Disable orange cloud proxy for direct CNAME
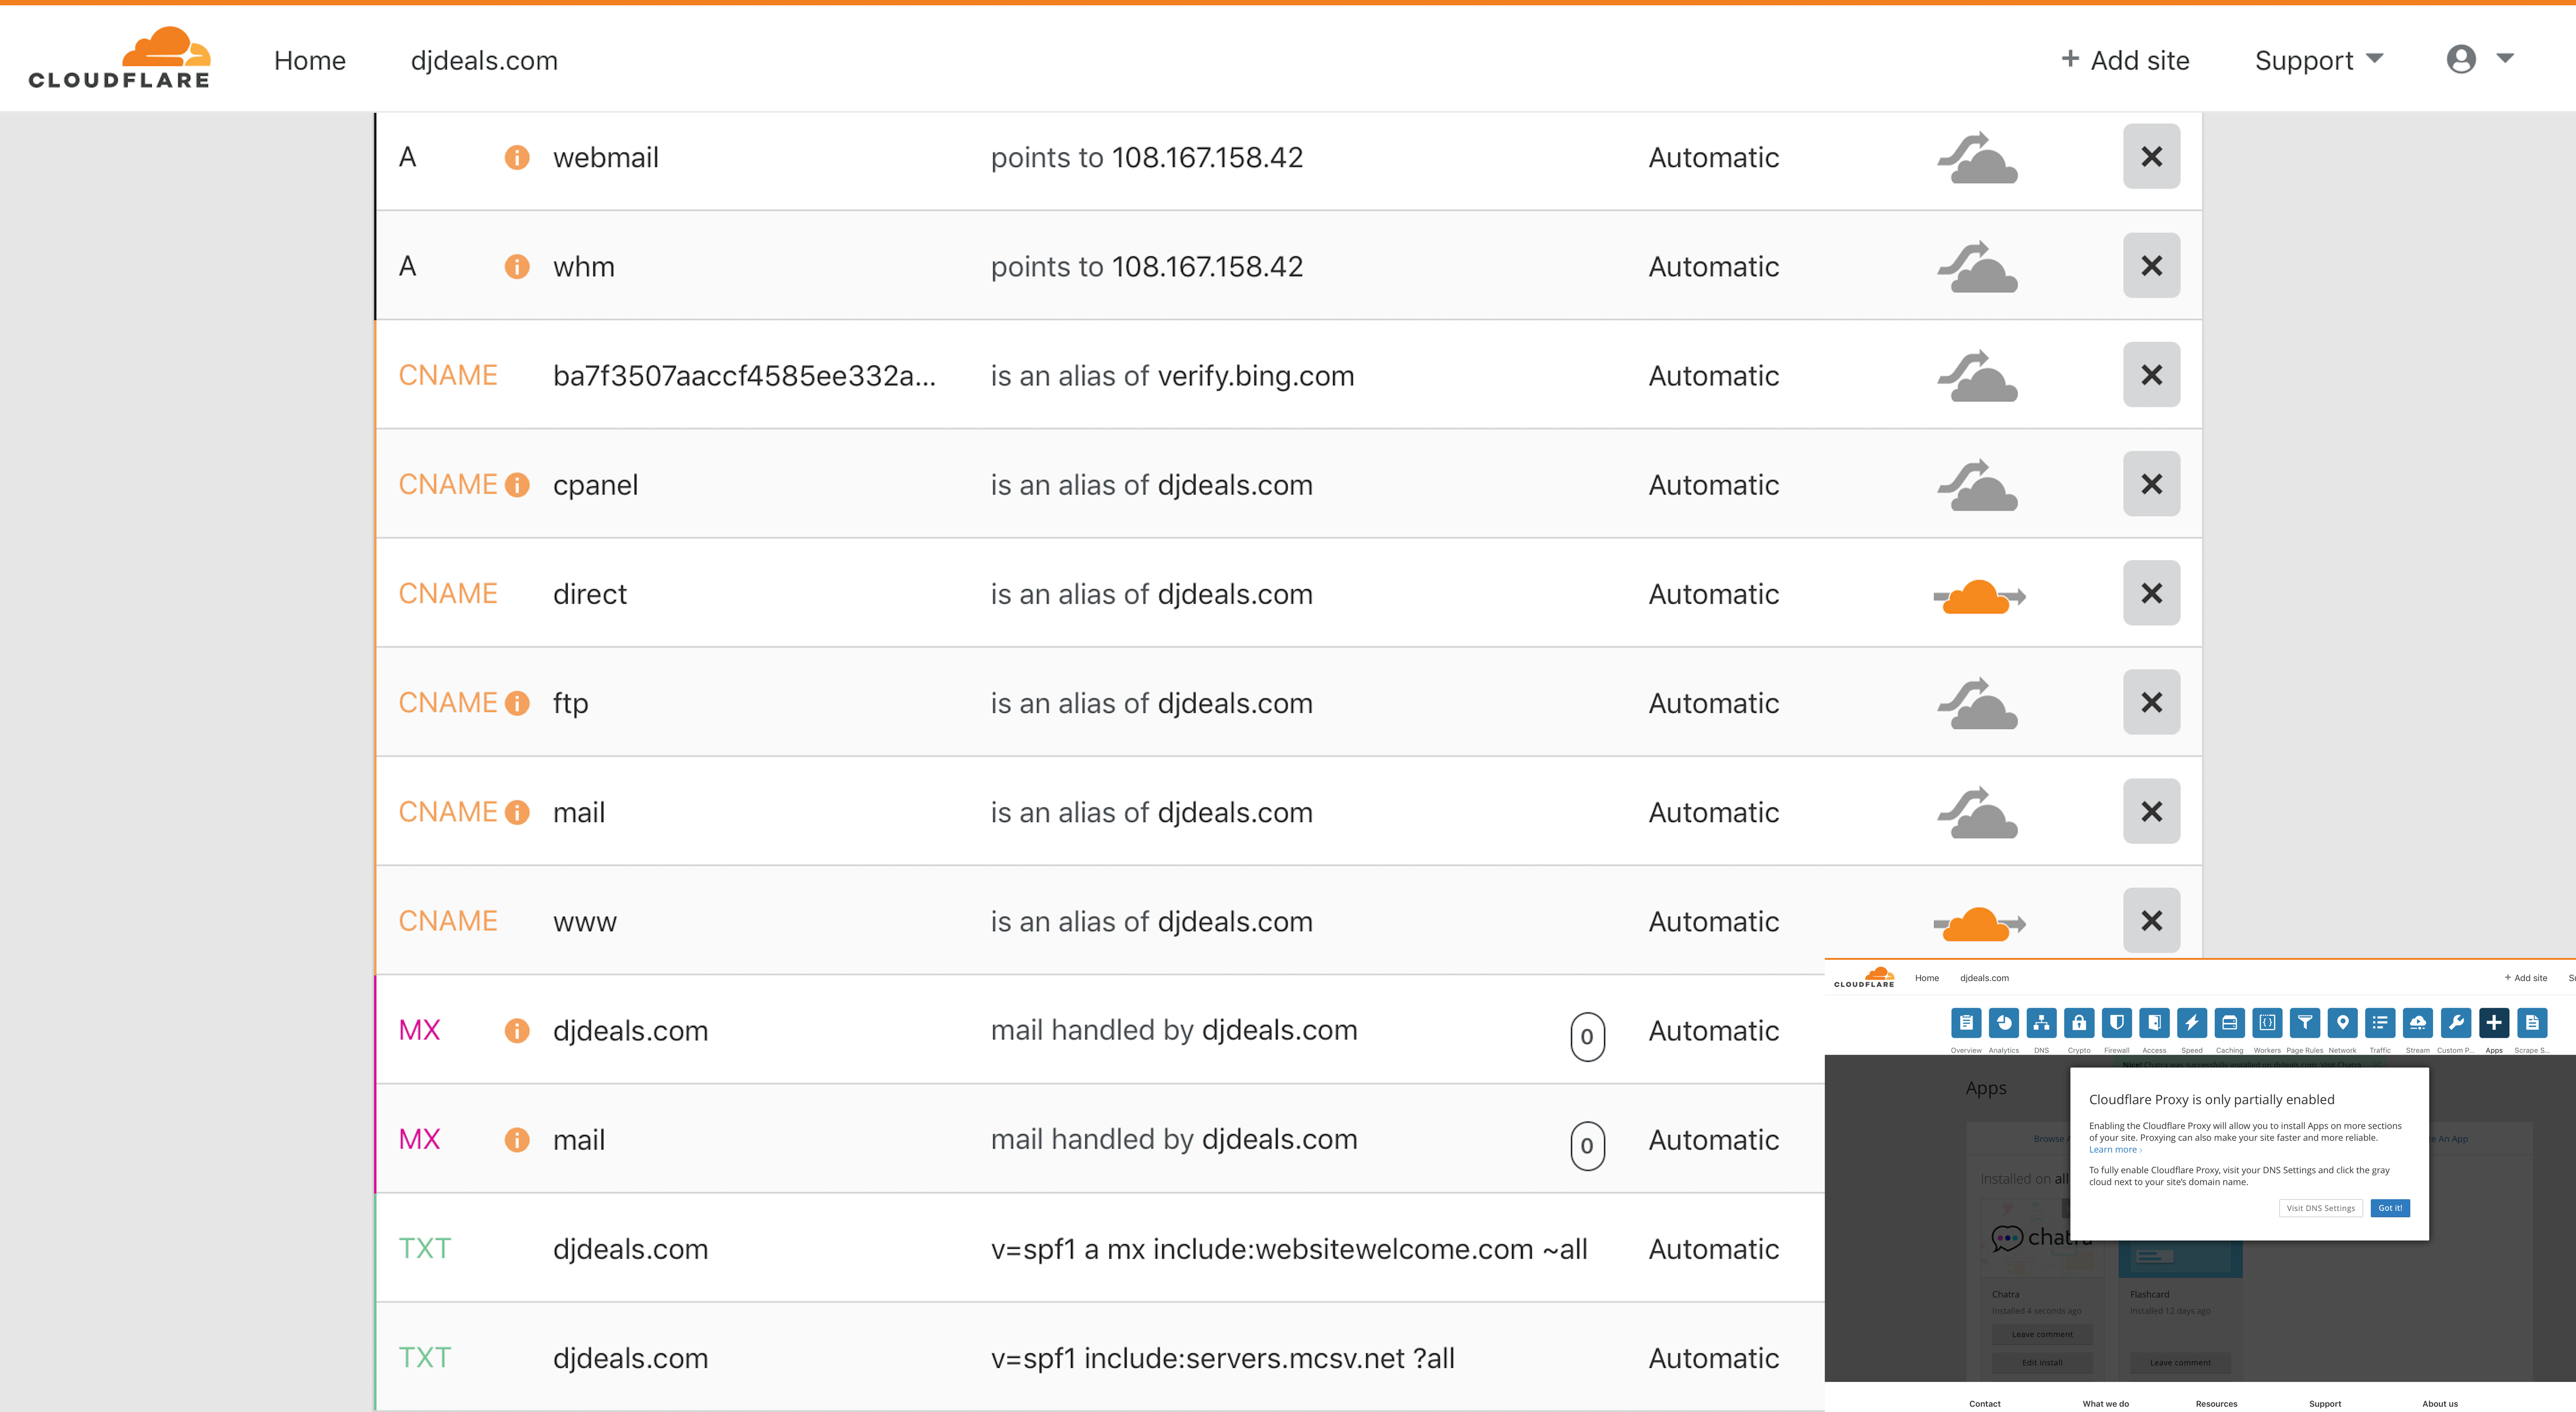 coord(1979,596)
